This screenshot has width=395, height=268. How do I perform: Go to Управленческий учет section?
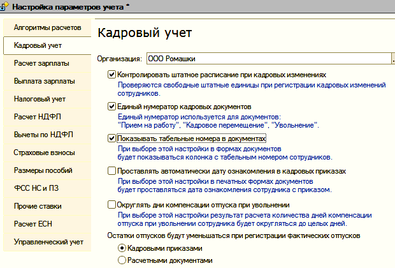(x=47, y=242)
